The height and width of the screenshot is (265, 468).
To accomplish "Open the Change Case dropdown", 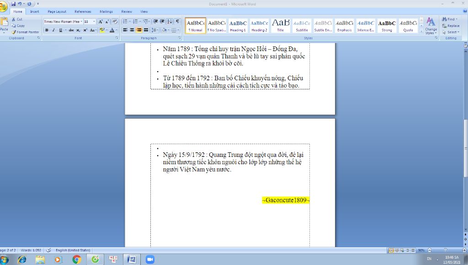I will pyautogui.click(x=93, y=30).
